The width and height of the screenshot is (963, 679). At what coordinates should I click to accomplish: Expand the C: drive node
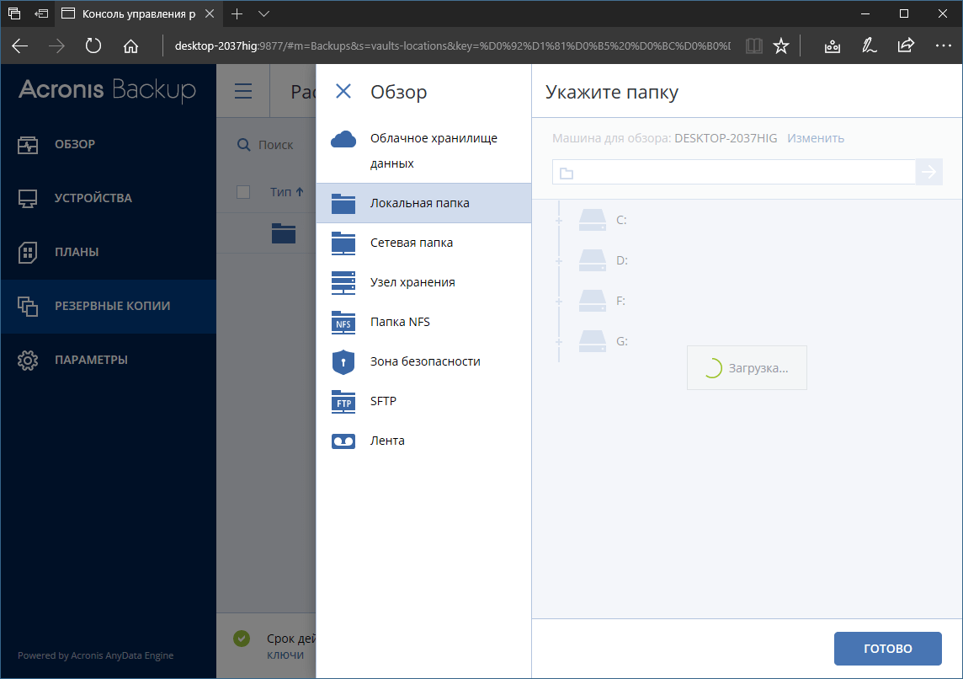pos(559,221)
